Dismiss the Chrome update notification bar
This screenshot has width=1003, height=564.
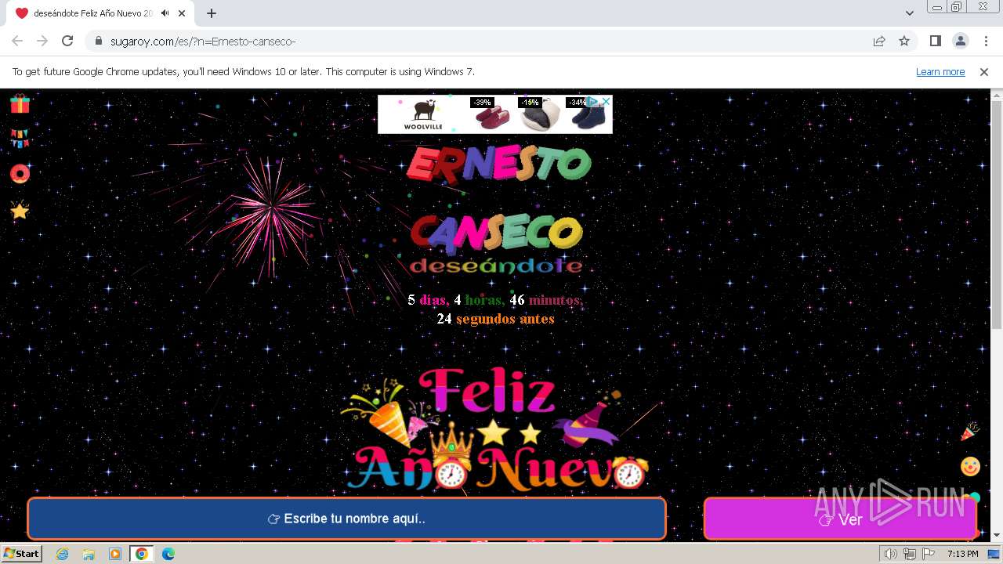[x=984, y=71]
